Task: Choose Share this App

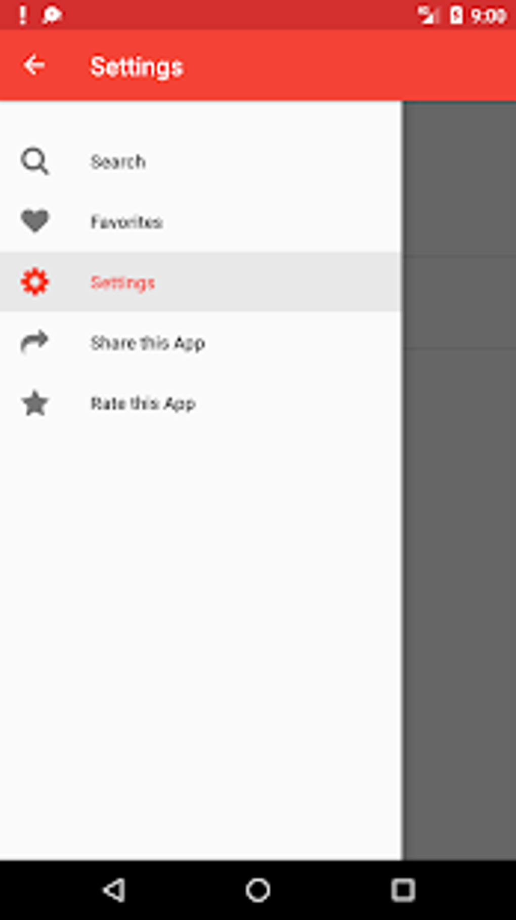Action: (201, 343)
